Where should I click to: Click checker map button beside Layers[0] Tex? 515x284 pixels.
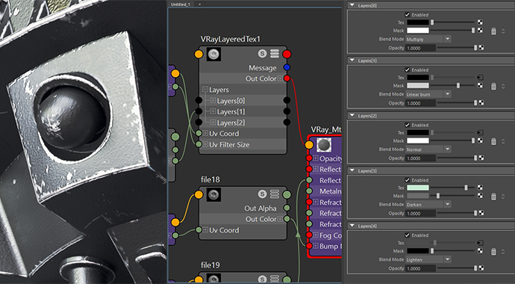tap(480, 22)
